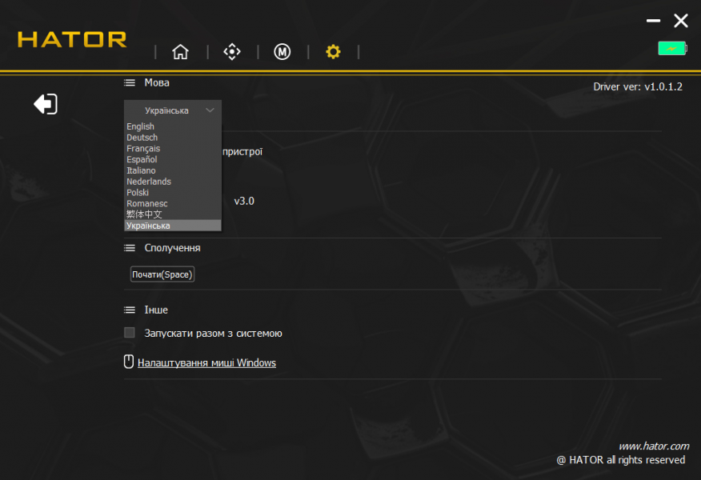Viewport: 701px width, 480px height.
Task: Click the green battery status icon
Action: pyautogui.click(x=671, y=48)
